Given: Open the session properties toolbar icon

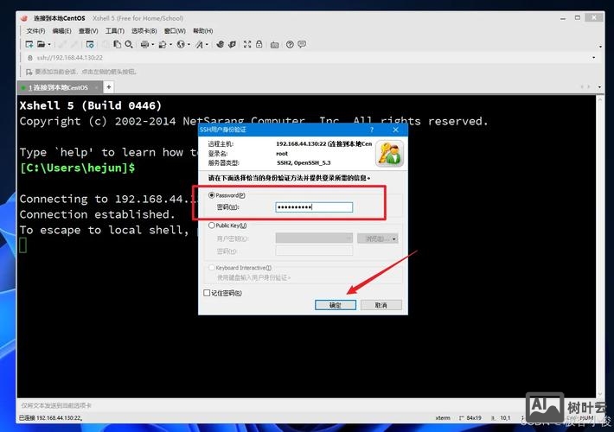Looking at the screenshot, I should (90, 44).
